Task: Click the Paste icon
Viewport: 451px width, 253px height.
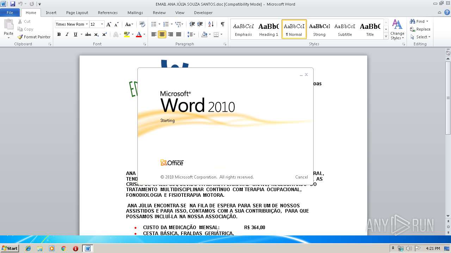Action: (x=8, y=25)
